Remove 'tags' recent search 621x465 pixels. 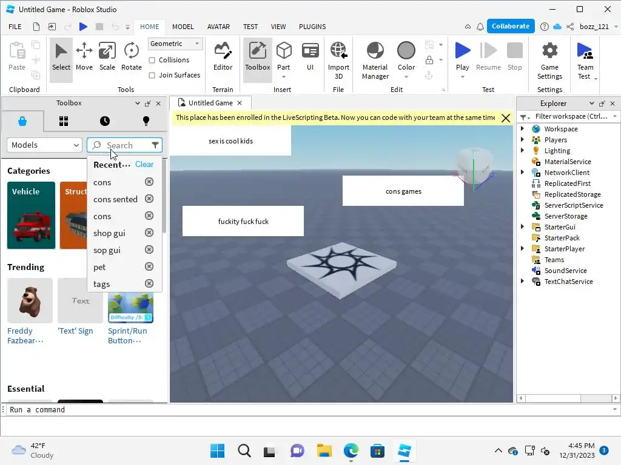click(149, 283)
